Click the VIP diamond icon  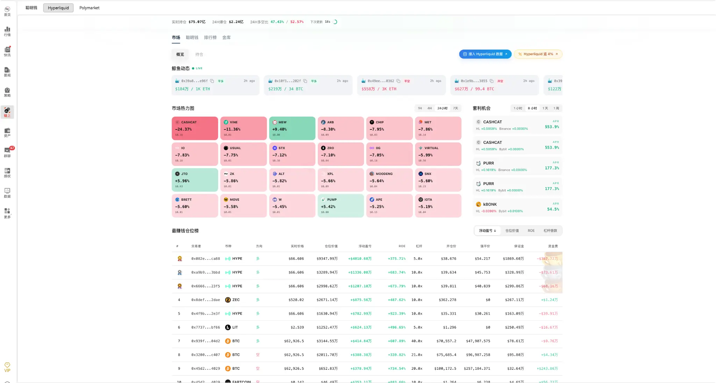coord(7,367)
